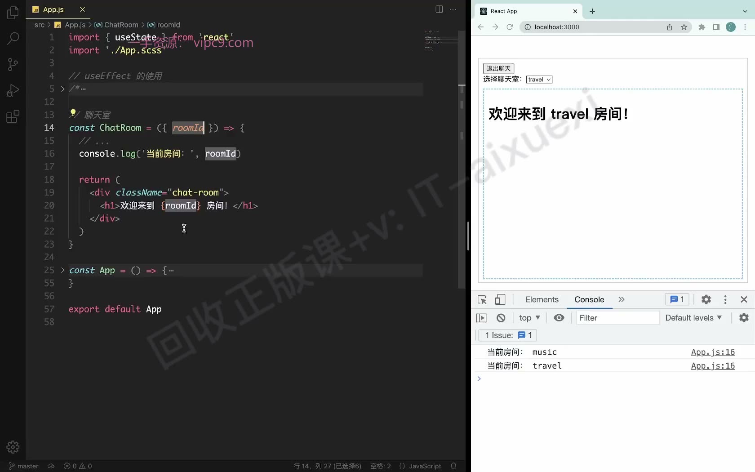Image resolution: width=755 pixels, height=472 pixels.
Task: Split the editor right
Action: [439, 9]
